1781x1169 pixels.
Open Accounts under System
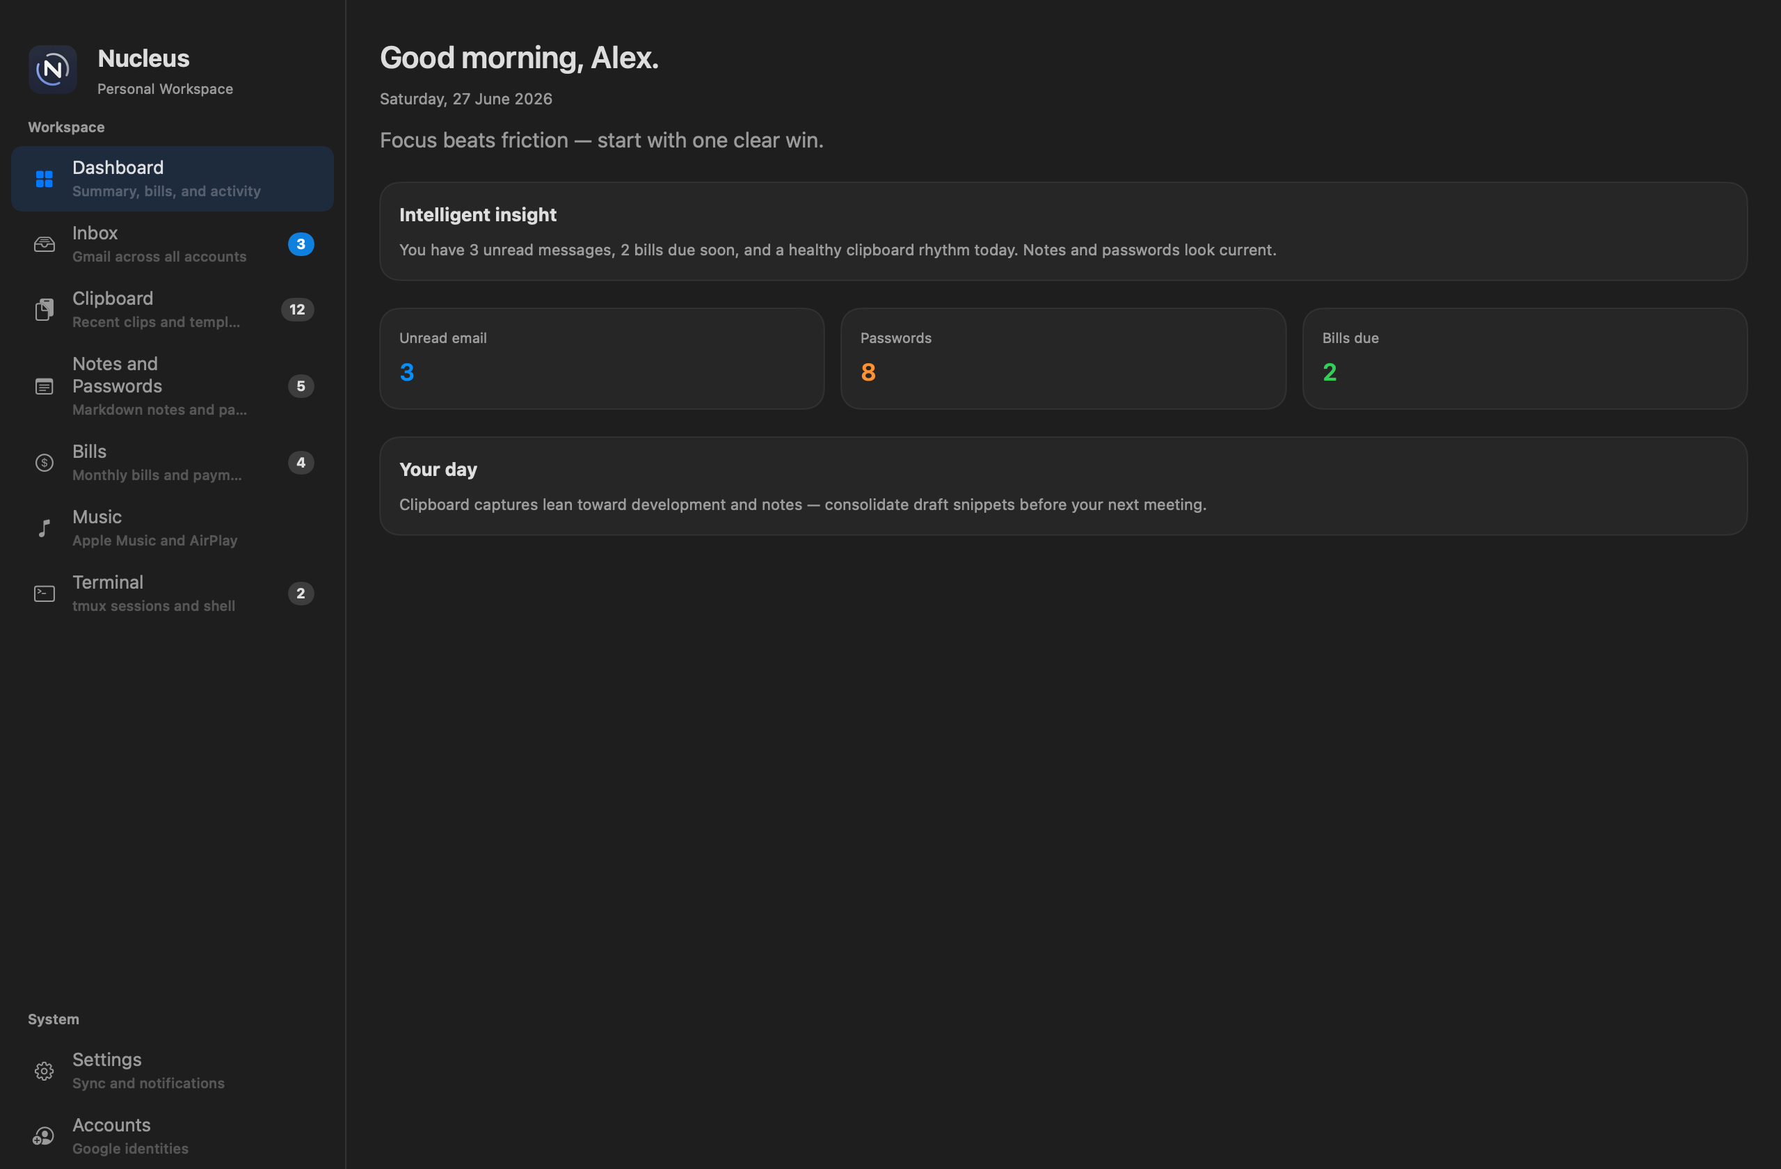(x=173, y=1136)
